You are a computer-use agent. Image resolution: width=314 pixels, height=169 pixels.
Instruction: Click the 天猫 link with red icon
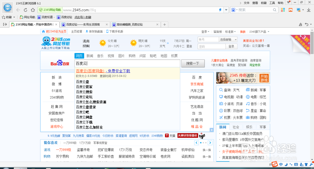[x=170, y=135]
